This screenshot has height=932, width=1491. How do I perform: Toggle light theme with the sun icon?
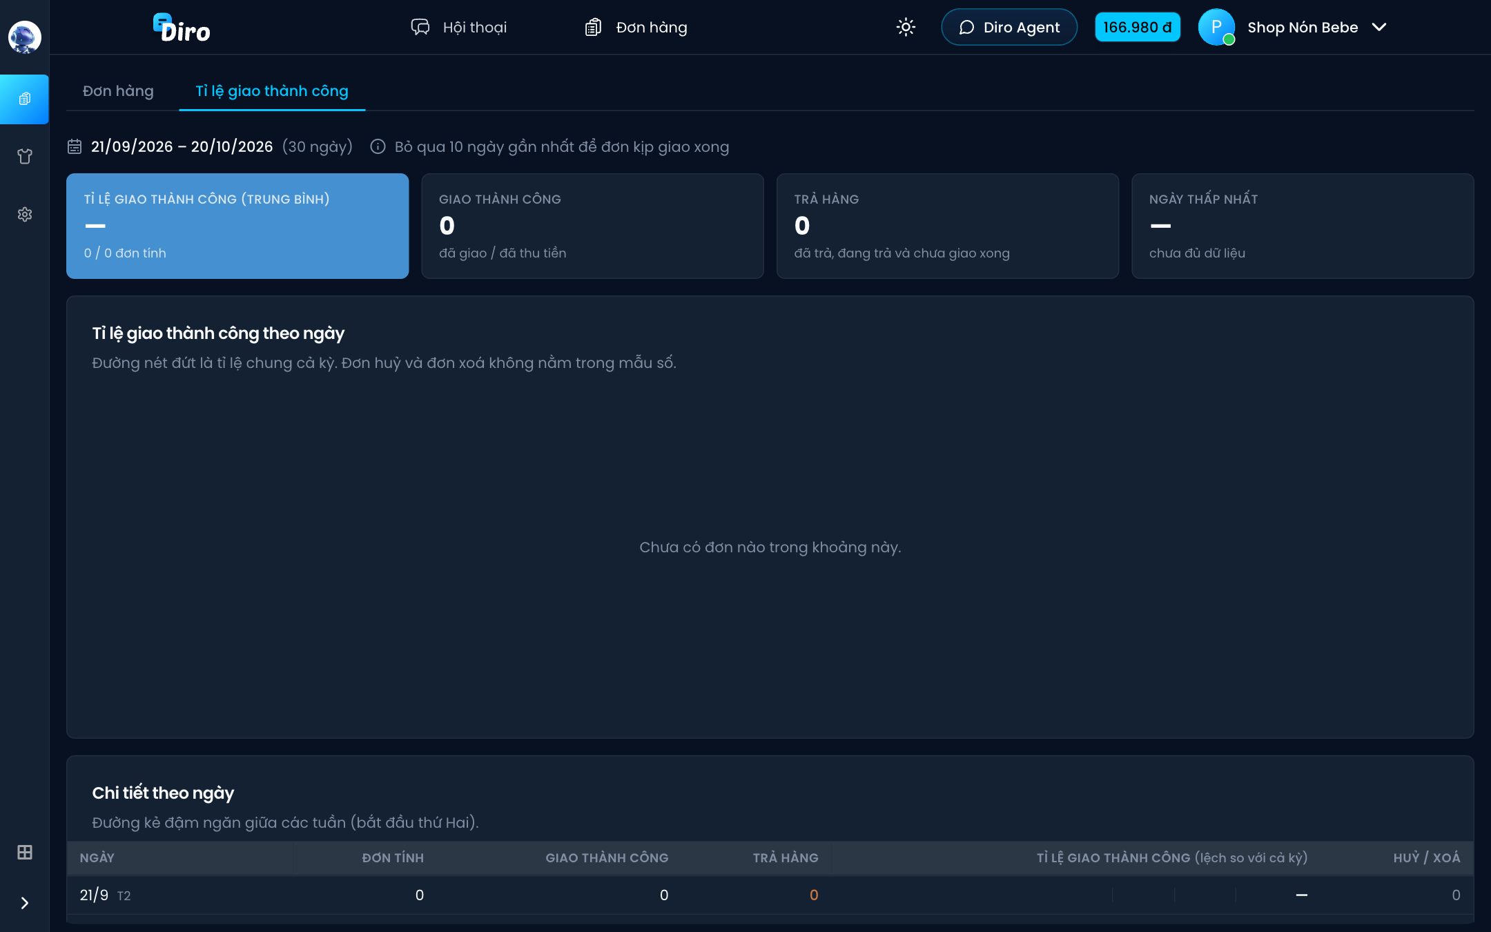906,27
